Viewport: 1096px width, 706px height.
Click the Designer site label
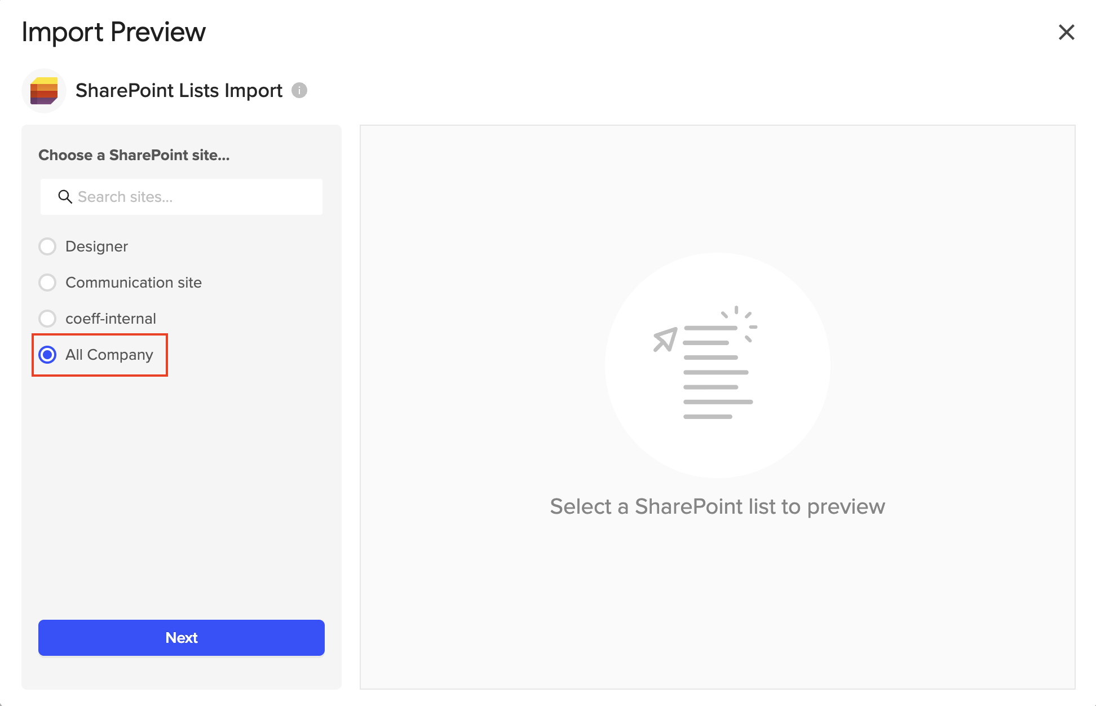tap(96, 246)
